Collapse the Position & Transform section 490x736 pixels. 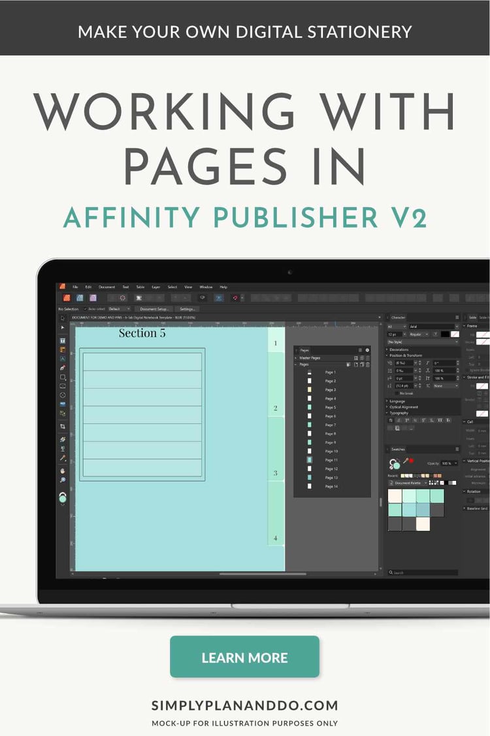click(x=387, y=355)
